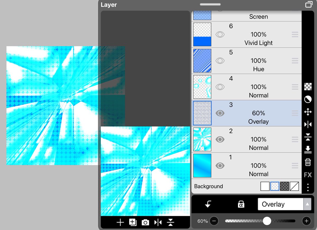The image size is (317, 230).
Task: Click the 'Screen' blend label at top
Action: click(259, 17)
